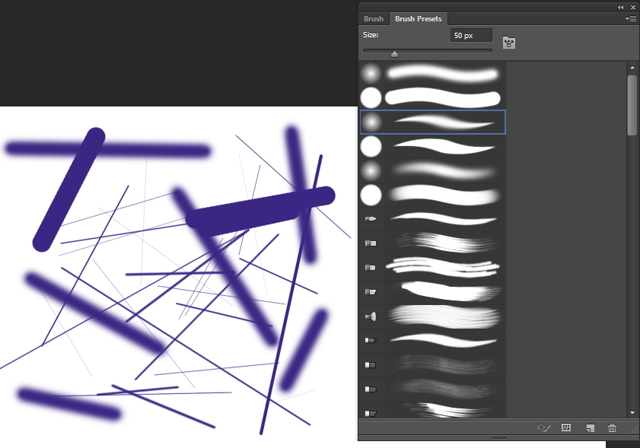Delete the selected brush preset
This screenshot has width=640, height=448.
click(612, 427)
